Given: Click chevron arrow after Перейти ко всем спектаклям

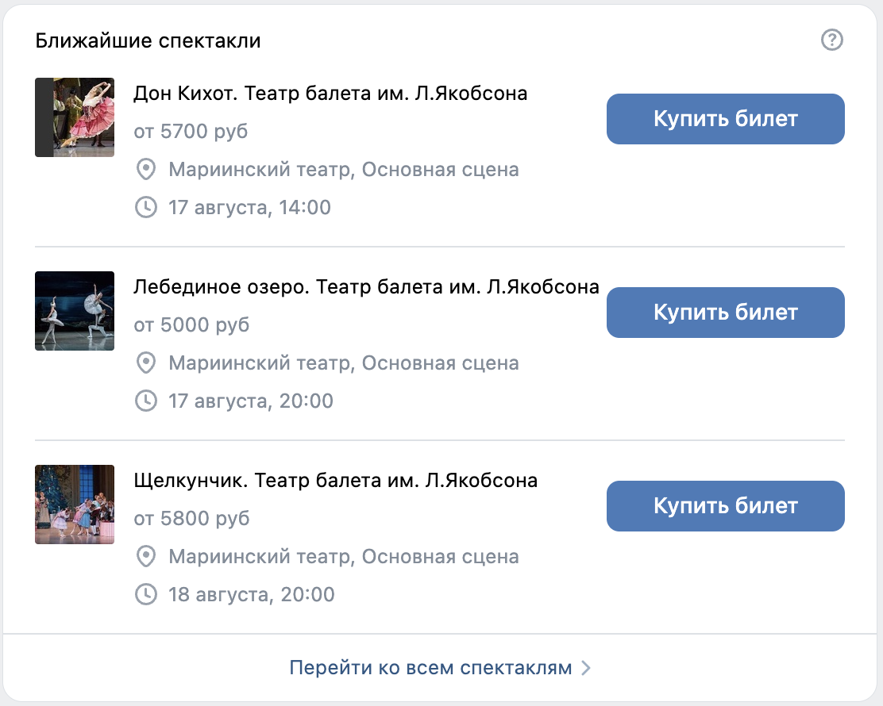Looking at the screenshot, I should [x=586, y=668].
